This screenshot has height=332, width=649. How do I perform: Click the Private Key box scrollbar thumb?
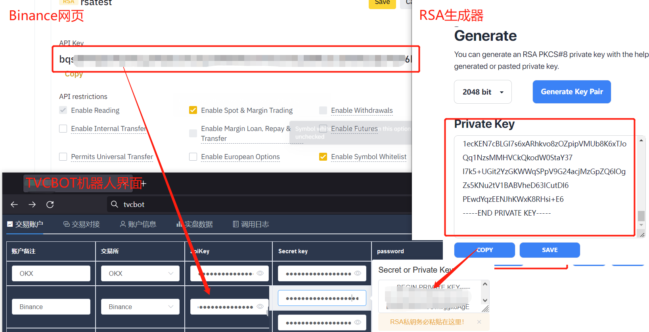click(x=641, y=216)
